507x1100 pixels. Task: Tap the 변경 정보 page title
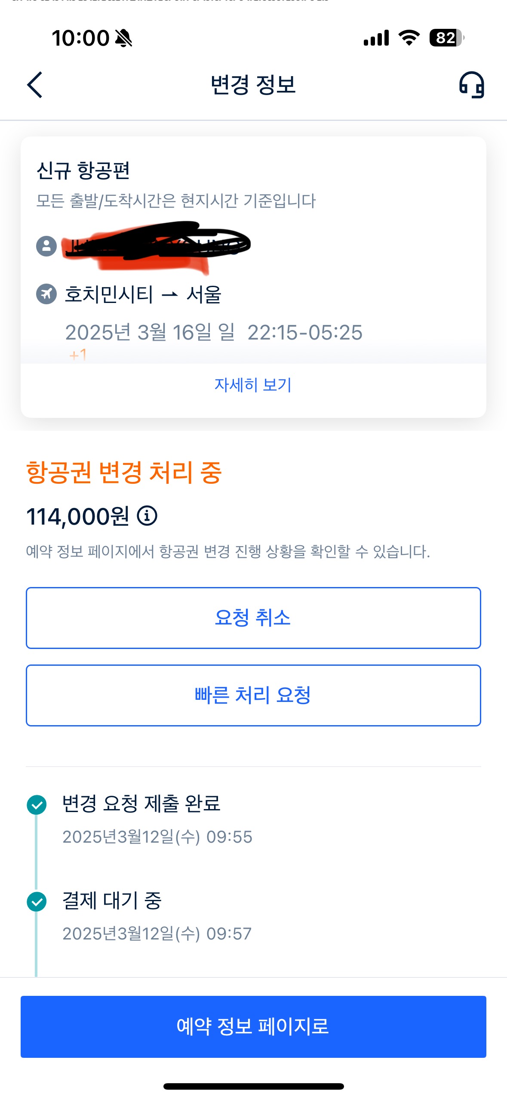click(253, 85)
